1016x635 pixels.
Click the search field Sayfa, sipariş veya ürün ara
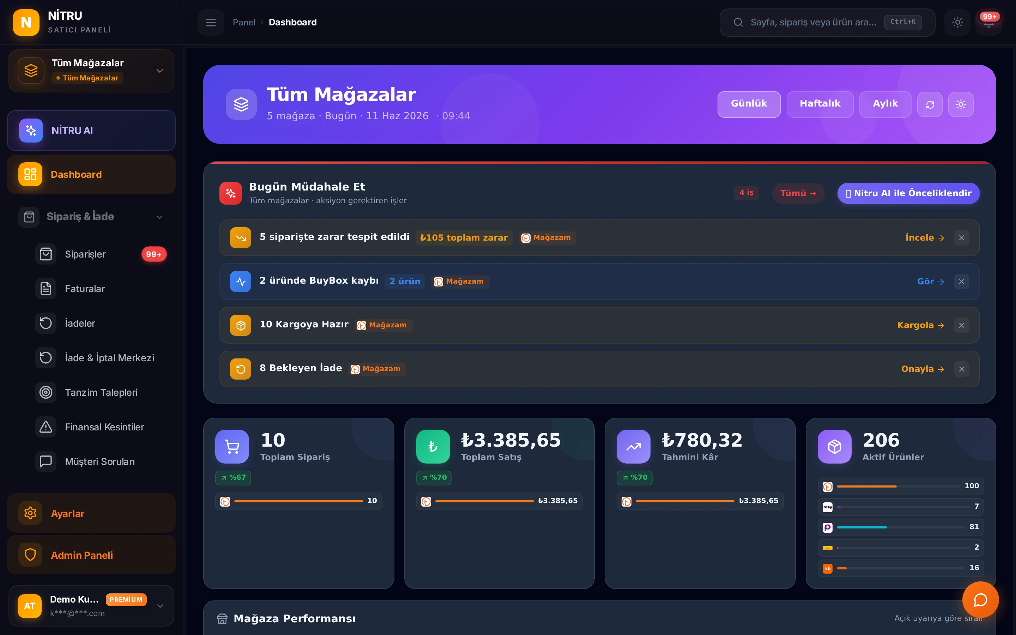[x=827, y=22]
